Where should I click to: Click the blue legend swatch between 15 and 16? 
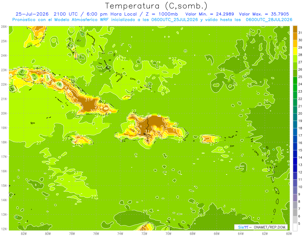coord(295,146)
